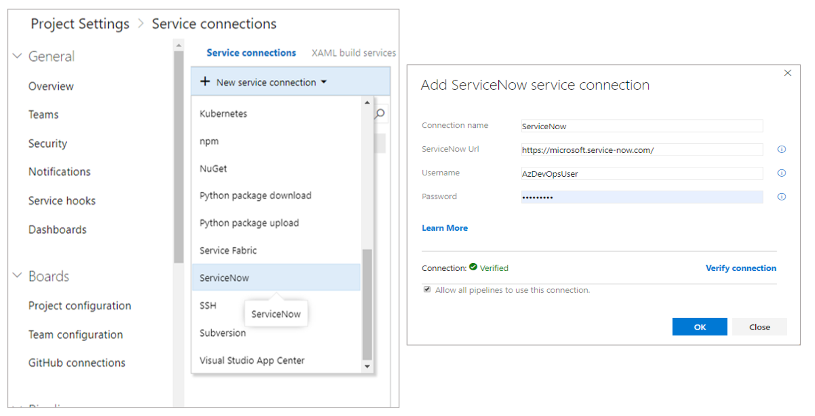Click the Verified connection status text
Viewport: 815px width, 416px height.
pyautogui.click(x=494, y=268)
